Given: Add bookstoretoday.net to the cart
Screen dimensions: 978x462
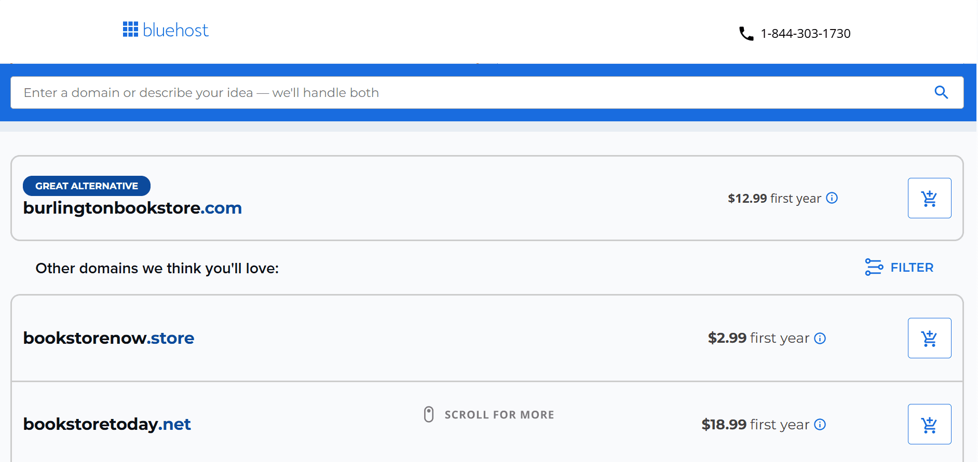Looking at the screenshot, I should 929,424.
